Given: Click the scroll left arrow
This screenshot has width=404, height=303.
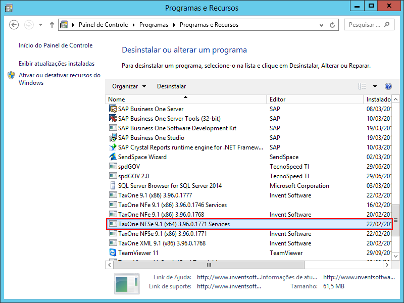Looking at the screenshot, I should 110,265.
